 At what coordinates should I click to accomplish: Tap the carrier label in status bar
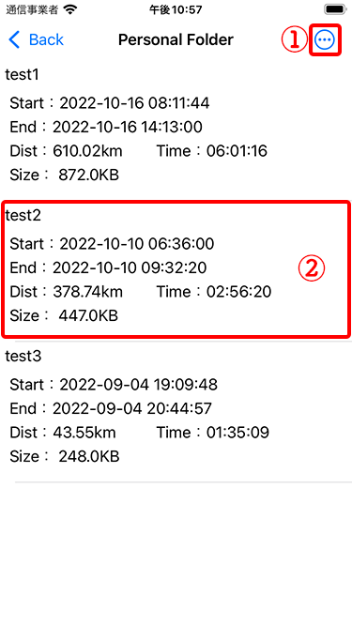click(32, 9)
